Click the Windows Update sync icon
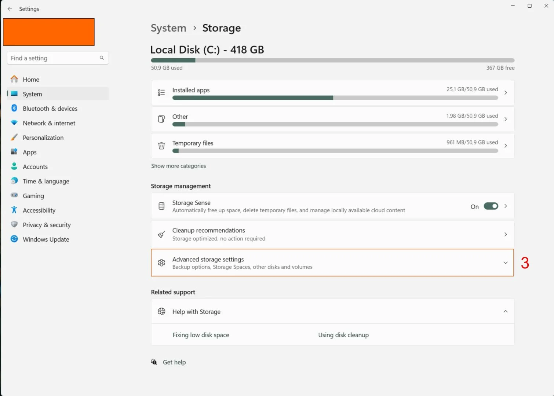Image resolution: width=554 pixels, height=396 pixels. click(14, 239)
